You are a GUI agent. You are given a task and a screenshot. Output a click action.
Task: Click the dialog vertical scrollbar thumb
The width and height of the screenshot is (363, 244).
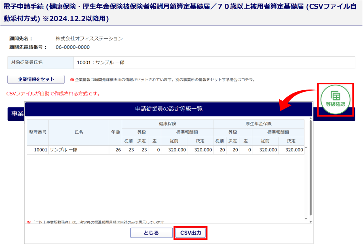[311, 167]
